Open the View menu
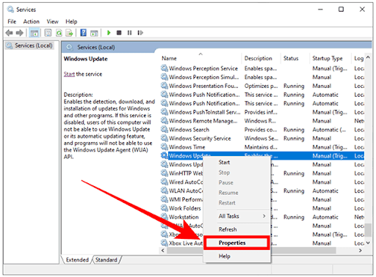Screen dimensions: 376x277 coord(52,21)
